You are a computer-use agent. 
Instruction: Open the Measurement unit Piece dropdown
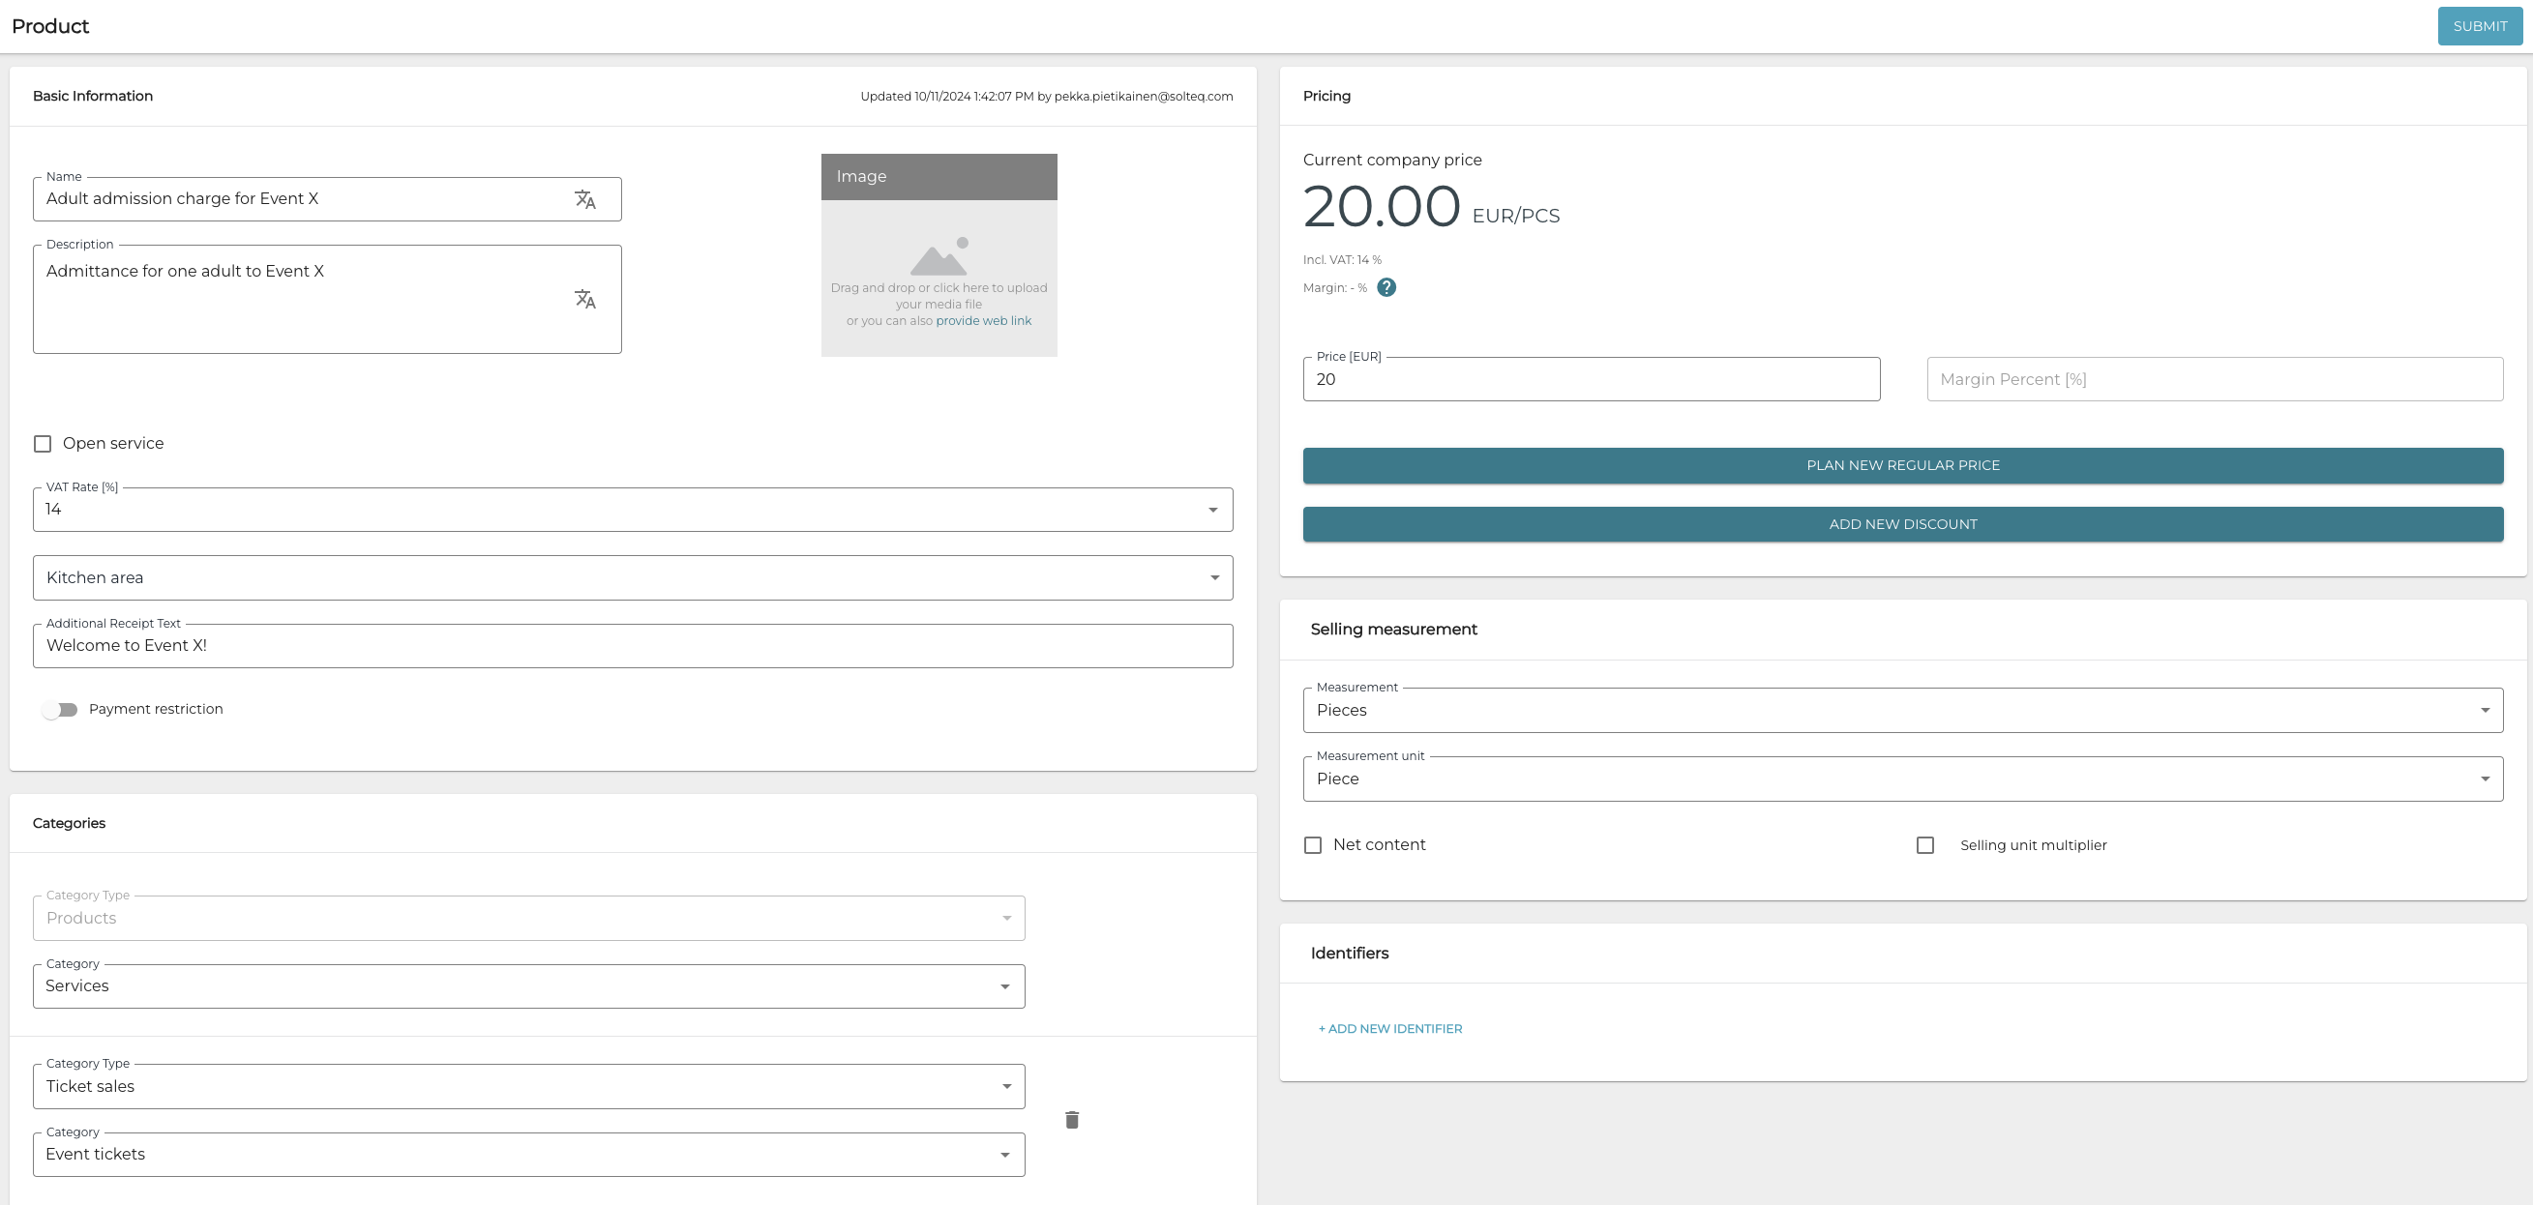coord(1902,779)
